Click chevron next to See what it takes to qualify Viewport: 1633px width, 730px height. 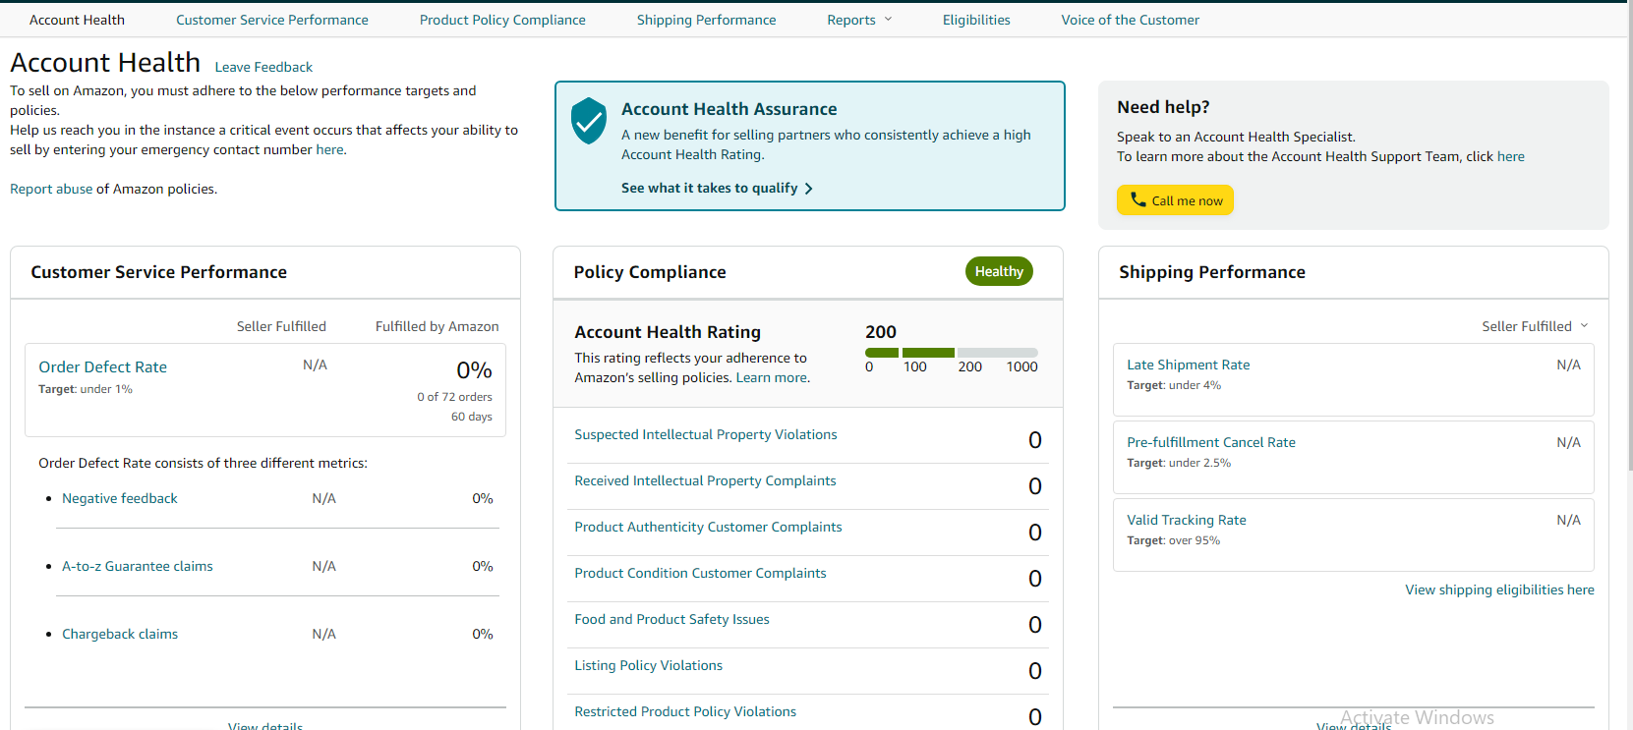pyautogui.click(x=809, y=189)
